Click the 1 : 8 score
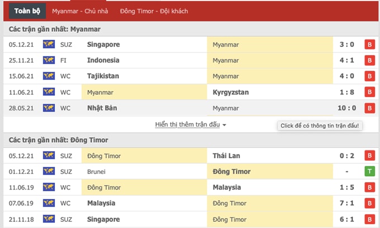Viewport: 380px width, 228px height. [347, 92]
